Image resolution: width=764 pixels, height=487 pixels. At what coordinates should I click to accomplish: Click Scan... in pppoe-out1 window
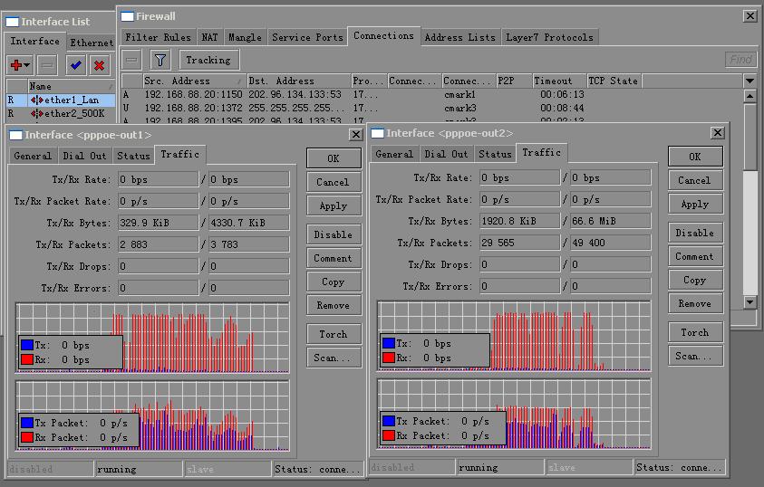click(334, 358)
